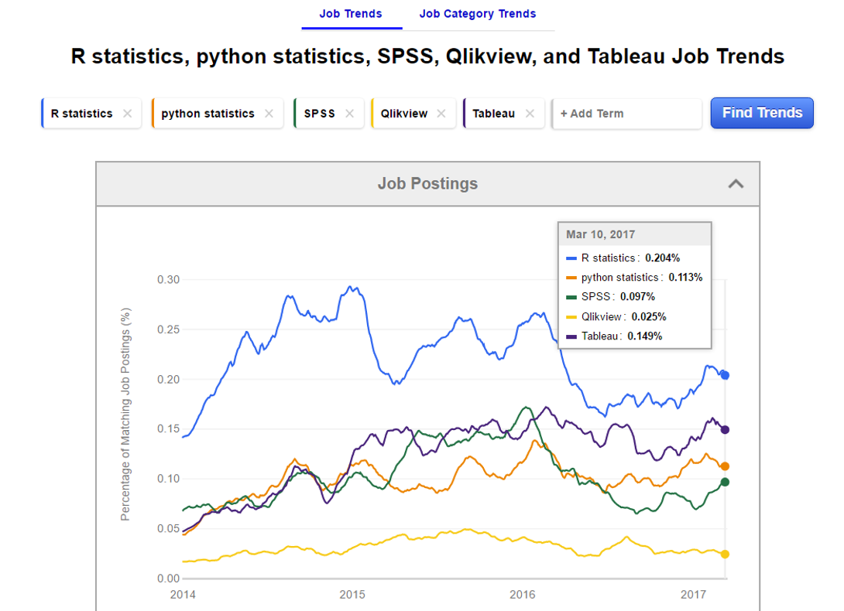Click the Find Trends button
The height and width of the screenshot is (611, 844).
point(761,113)
